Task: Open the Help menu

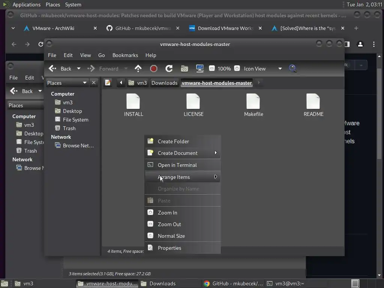Action: 151,55
